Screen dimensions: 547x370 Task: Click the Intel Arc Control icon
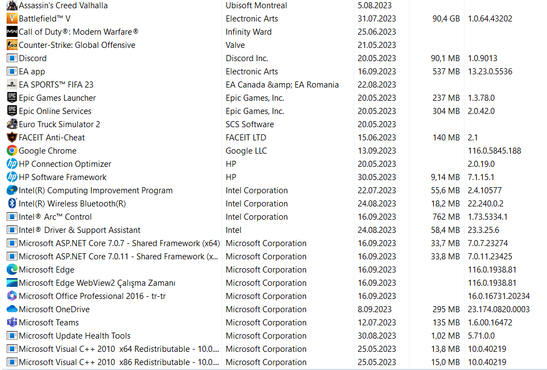tap(12, 216)
